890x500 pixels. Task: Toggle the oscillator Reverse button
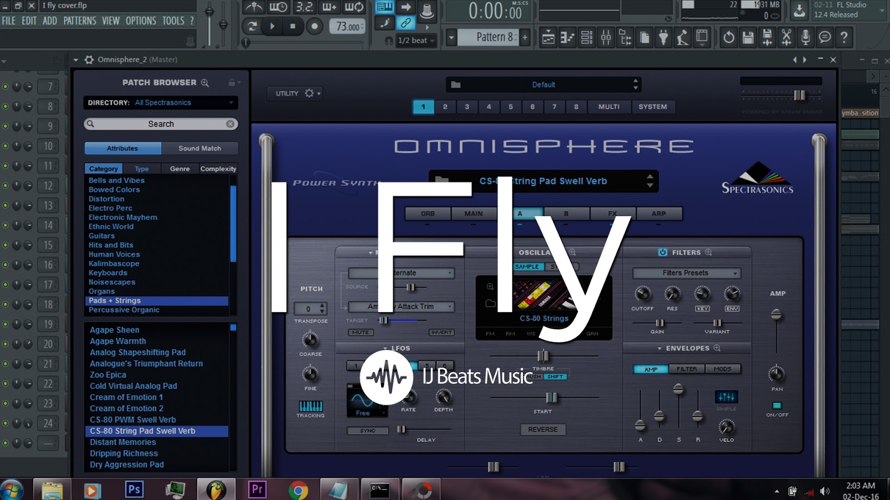click(543, 429)
